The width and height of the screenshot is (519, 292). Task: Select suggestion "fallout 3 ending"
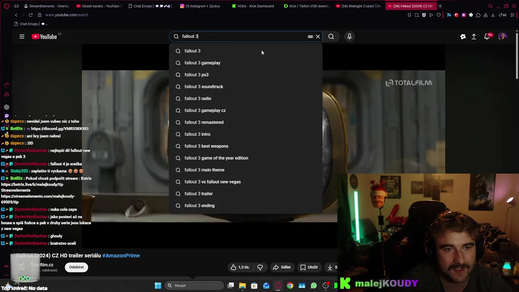(246, 206)
